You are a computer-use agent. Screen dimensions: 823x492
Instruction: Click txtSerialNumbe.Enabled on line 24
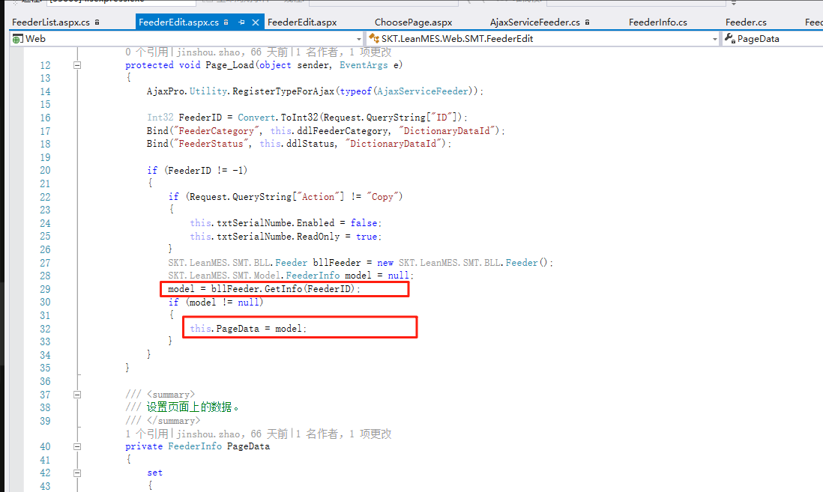tap(275, 223)
